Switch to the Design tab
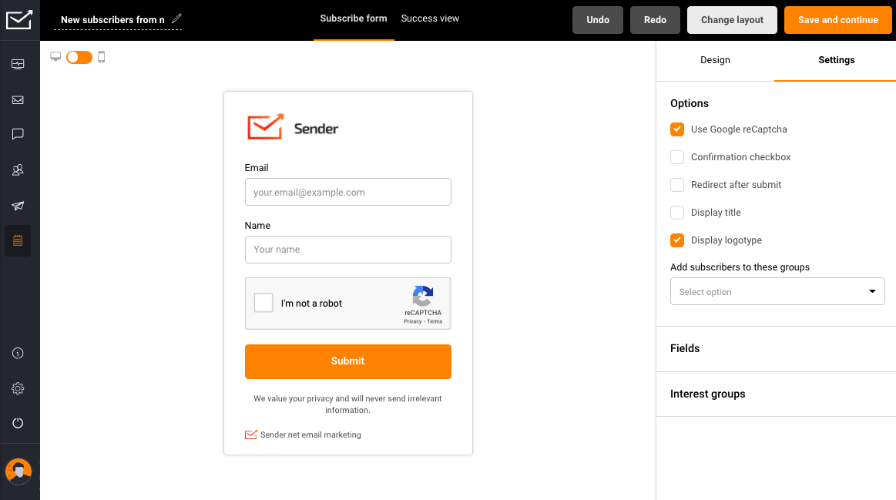 (715, 60)
